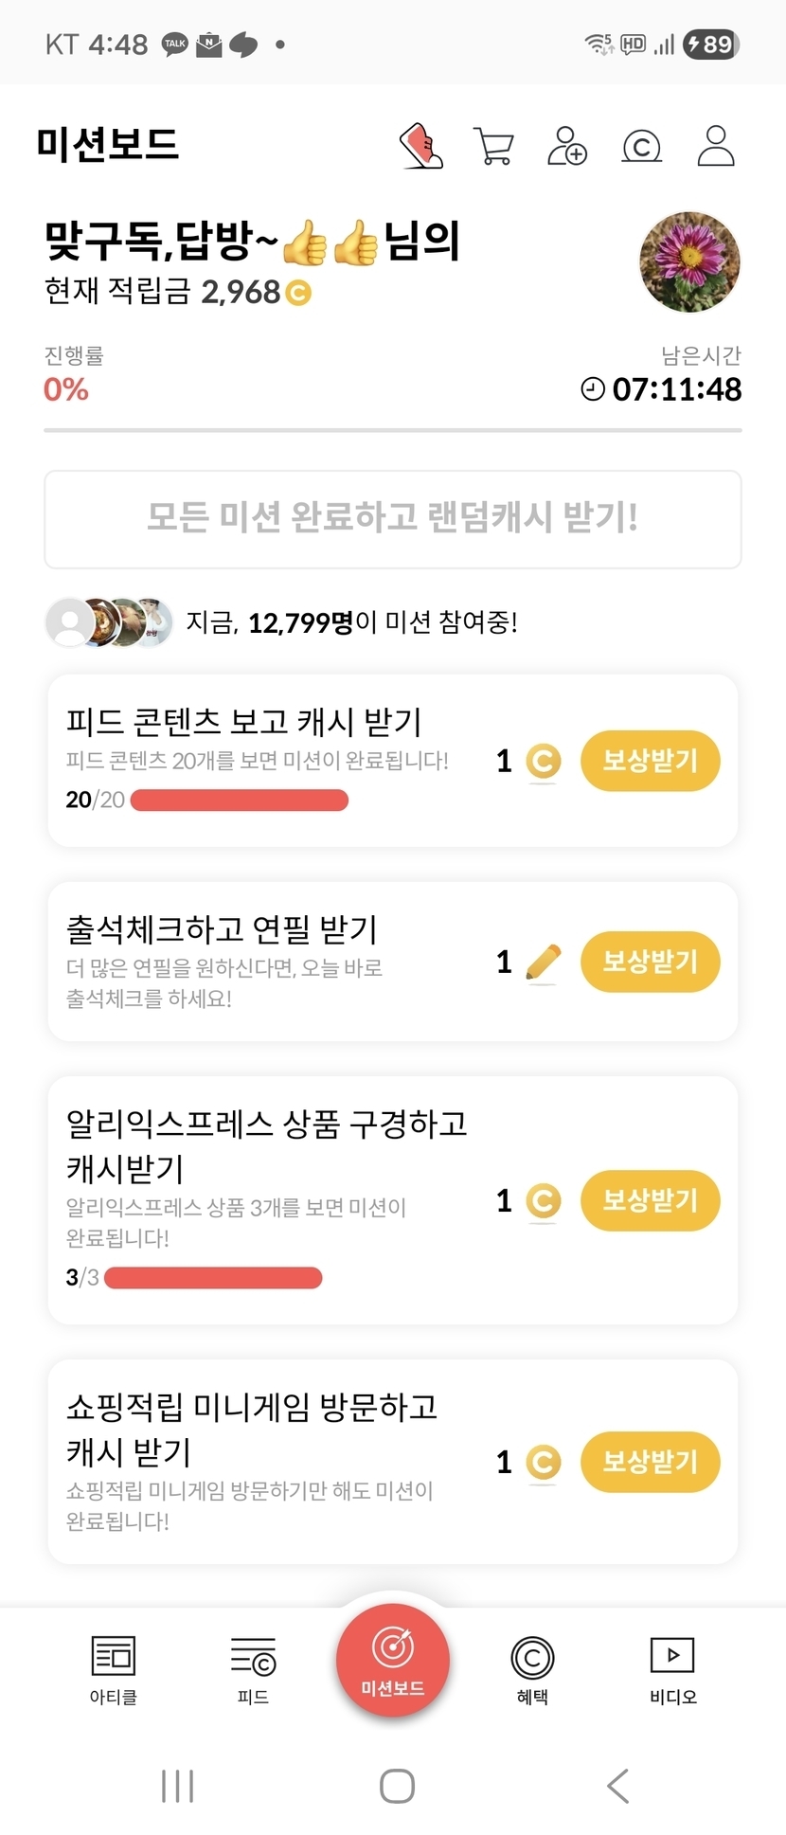786x1835 pixels.
Task: Open the user profile icon
Action: [x=715, y=146]
